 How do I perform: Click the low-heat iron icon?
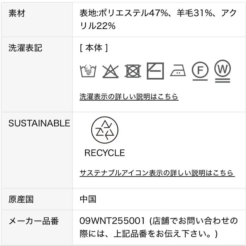click(178, 72)
